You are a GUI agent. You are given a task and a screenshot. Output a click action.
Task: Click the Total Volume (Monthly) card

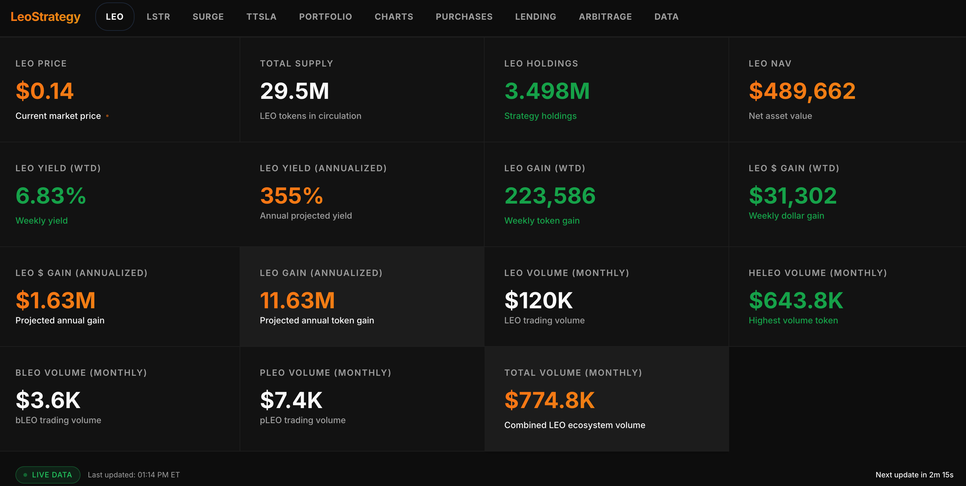click(606, 399)
